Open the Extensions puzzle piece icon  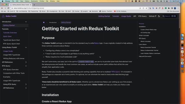click(x=169, y=8)
